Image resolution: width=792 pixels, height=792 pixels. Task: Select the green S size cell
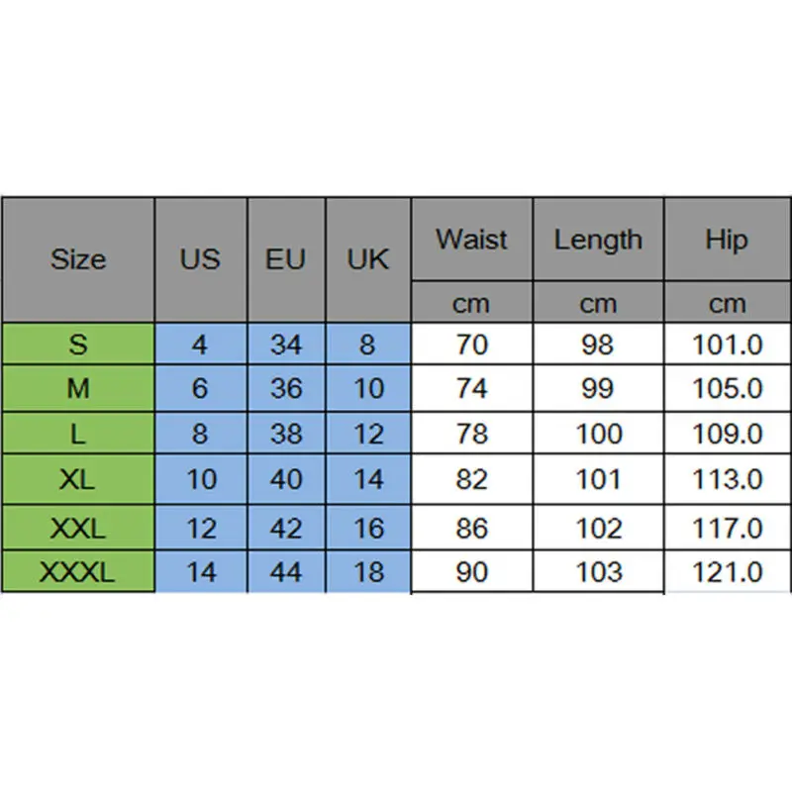(77, 344)
